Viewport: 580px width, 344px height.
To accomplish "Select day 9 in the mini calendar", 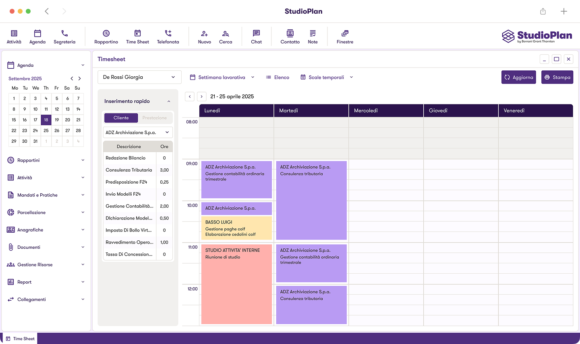I will 25,109.
